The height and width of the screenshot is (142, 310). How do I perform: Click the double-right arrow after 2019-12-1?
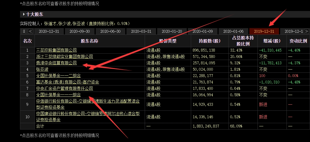pyautogui.click(x=307, y=31)
